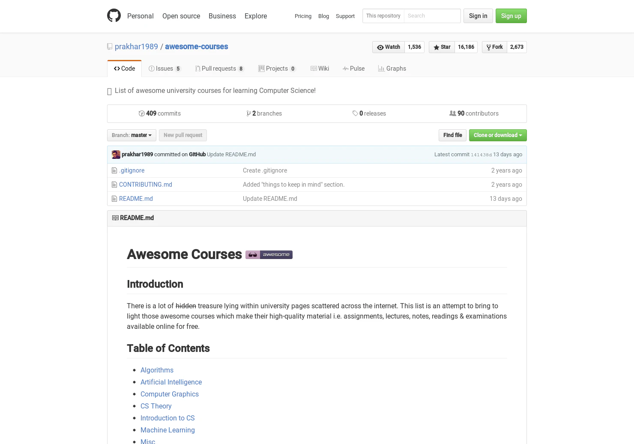Click the CONTRIBUTING.md file icon
Screen dimensions: 634x444
pyautogui.click(x=114, y=185)
